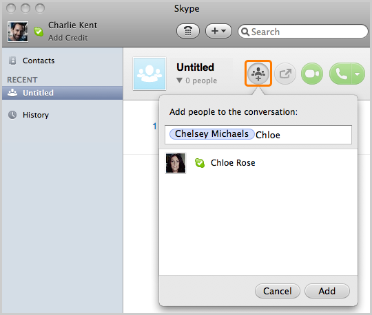Start a voice call with the phone button

(340, 74)
